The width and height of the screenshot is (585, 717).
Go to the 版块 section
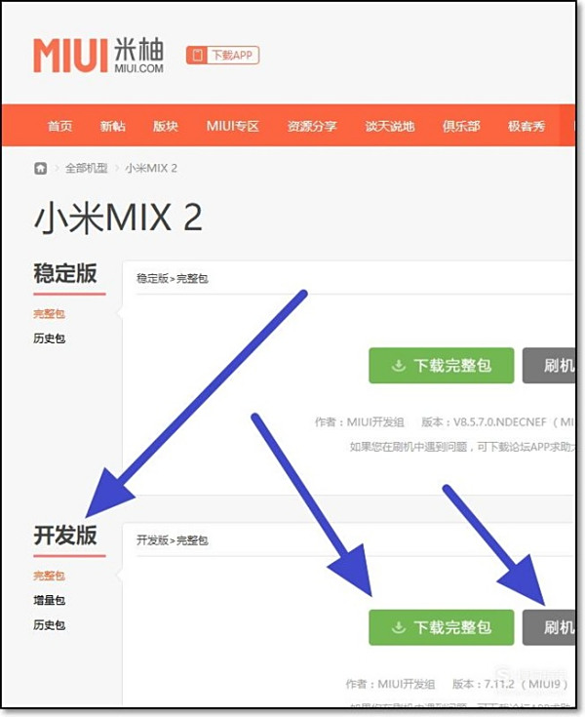[166, 126]
